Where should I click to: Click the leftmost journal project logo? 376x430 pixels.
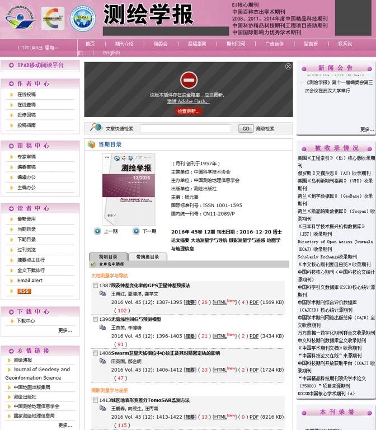pos(20,18)
